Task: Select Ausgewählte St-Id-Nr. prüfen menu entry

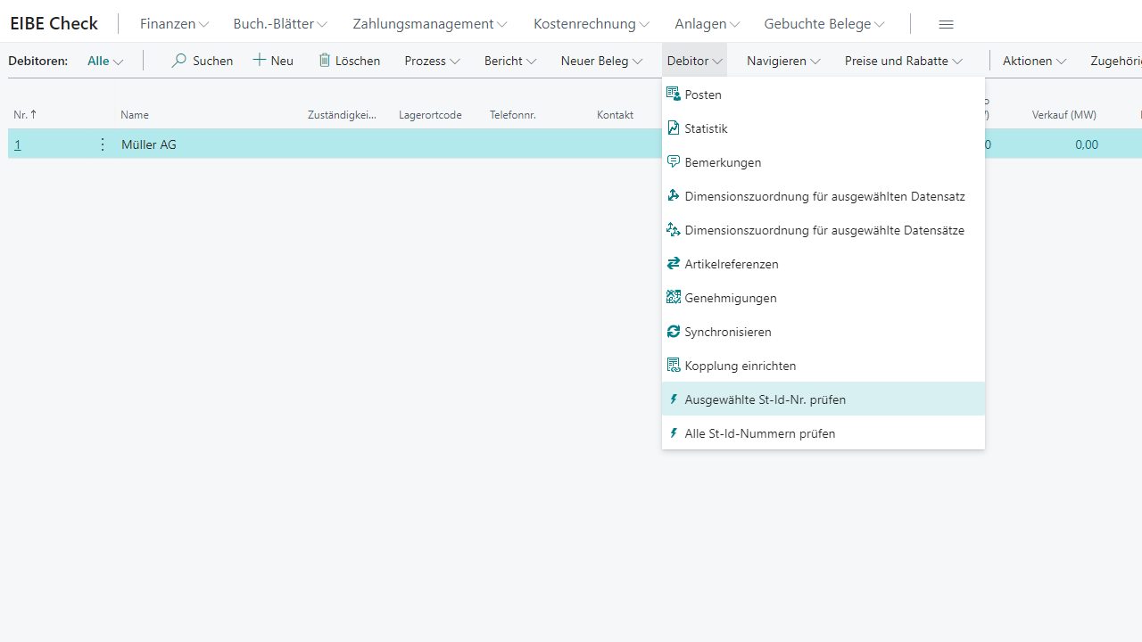Action: coord(765,399)
